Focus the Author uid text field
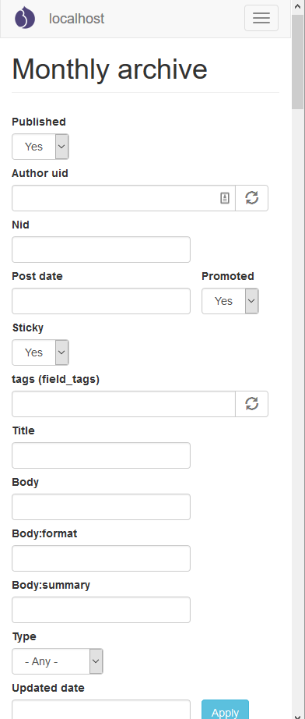Image resolution: width=305 pixels, height=719 pixels. [x=124, y=198]
